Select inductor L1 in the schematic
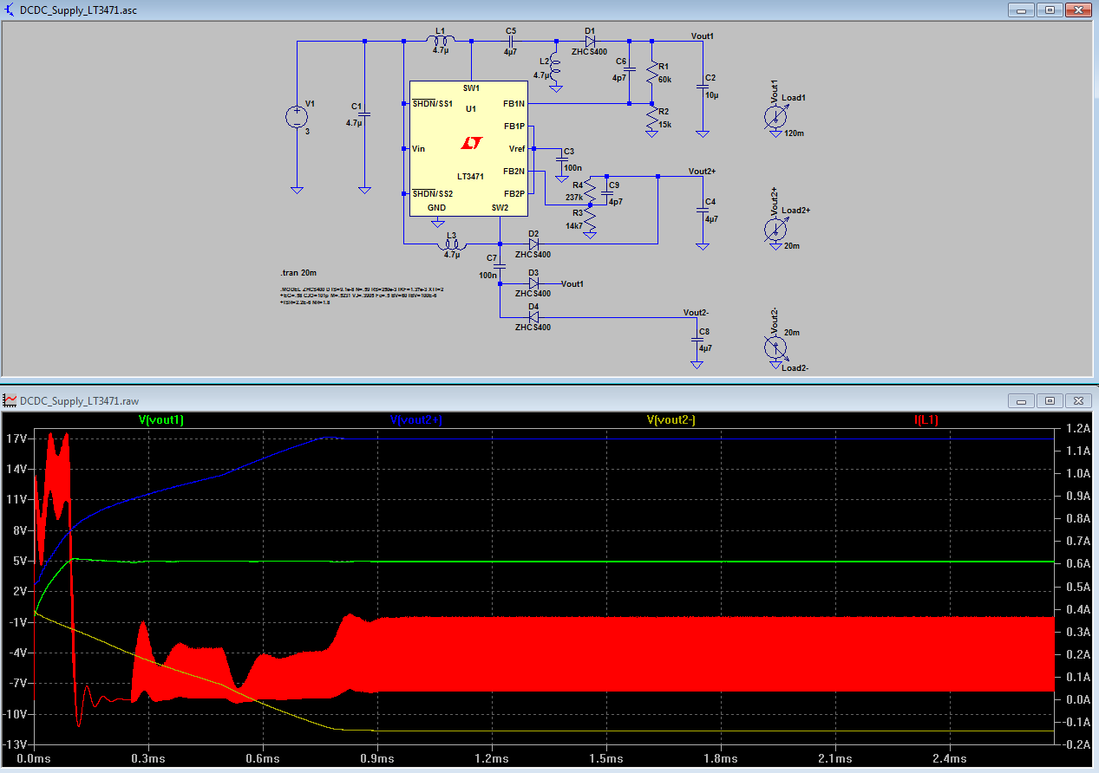1099x773 pixels. 441,41
